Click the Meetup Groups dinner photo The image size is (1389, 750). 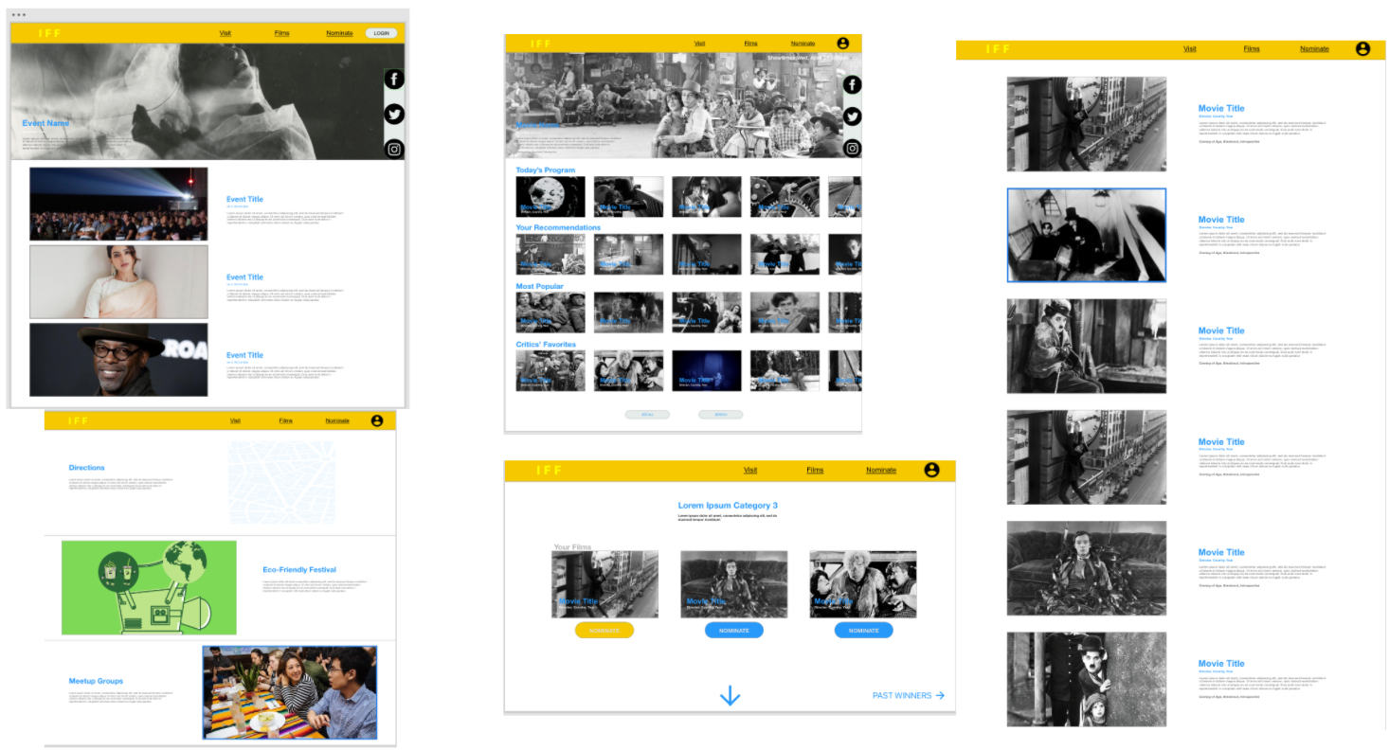click(290, 692)
